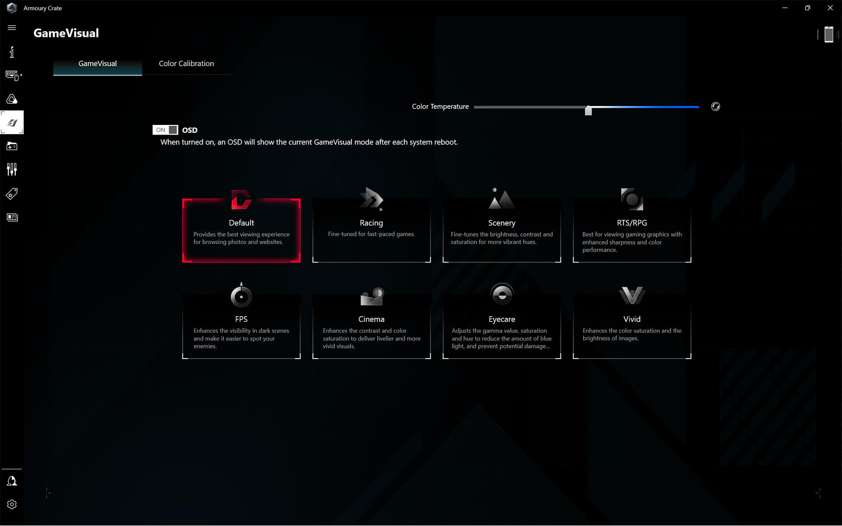Reset the Color Temperature to default
842x526 pixels.
point(715,107)
